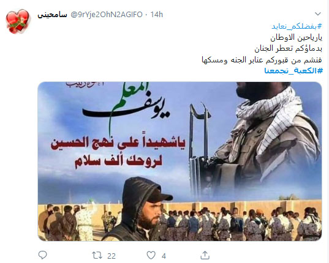
Task: Open the 14h timestamp link
Action: click(156, 15)
